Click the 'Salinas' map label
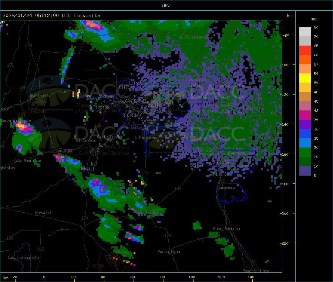333x282 pixels. point(64,150)
